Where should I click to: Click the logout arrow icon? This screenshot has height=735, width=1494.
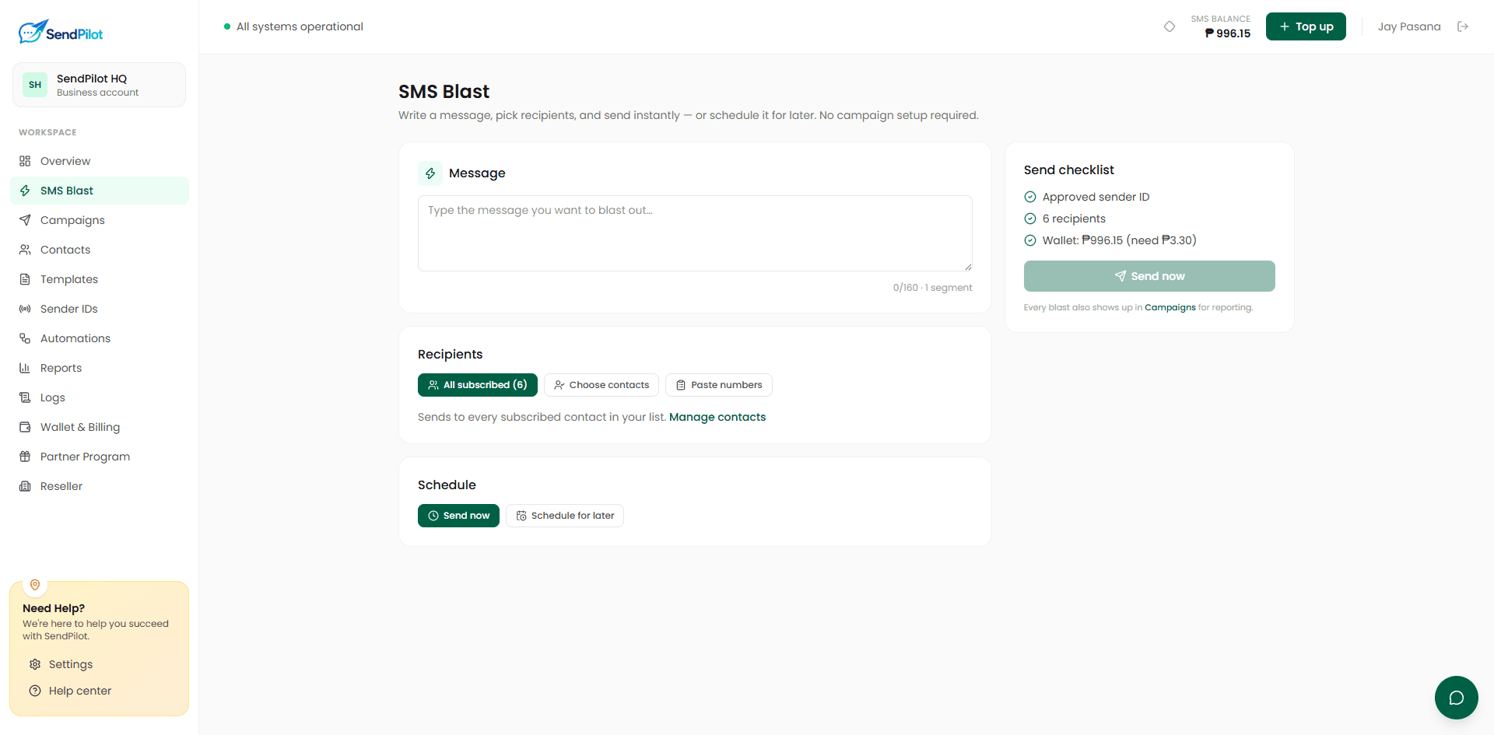point(1463,26)
